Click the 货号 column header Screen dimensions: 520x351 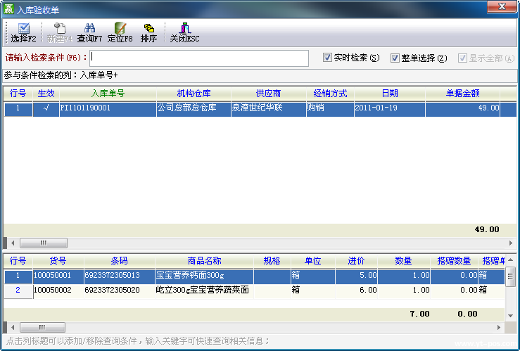click(x=58, y=261)
